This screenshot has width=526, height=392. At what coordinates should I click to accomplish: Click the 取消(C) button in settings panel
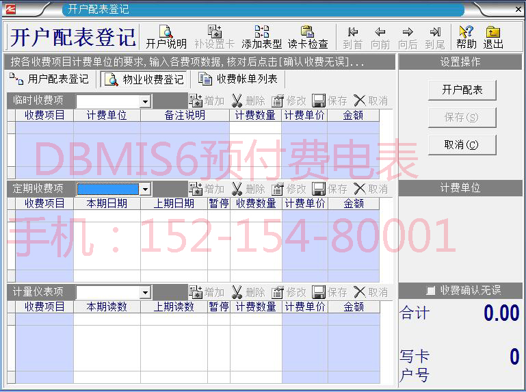point(462,145)
